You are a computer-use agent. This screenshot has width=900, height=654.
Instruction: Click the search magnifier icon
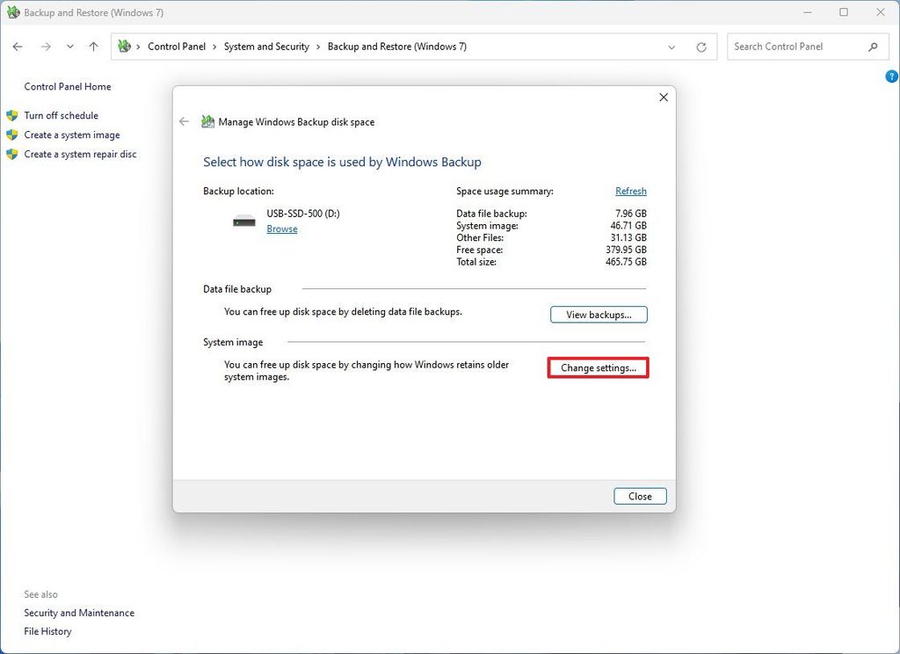(873, 47)
